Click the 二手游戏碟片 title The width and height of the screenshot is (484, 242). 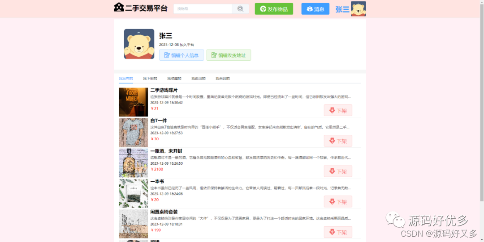coord(164,90)
